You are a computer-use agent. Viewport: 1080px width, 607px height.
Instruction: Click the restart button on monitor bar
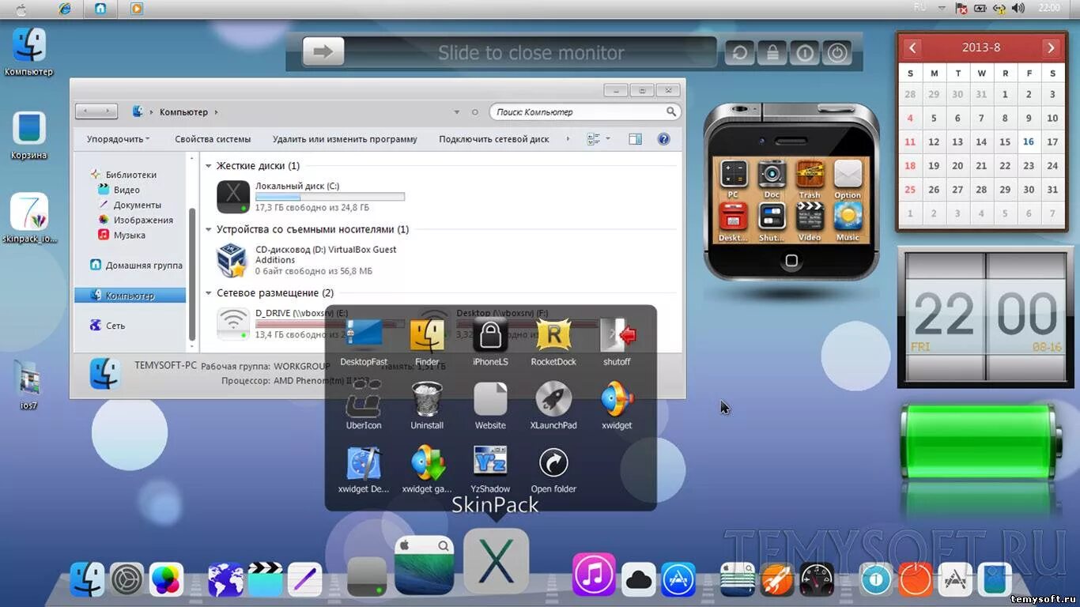click(739, 53)
